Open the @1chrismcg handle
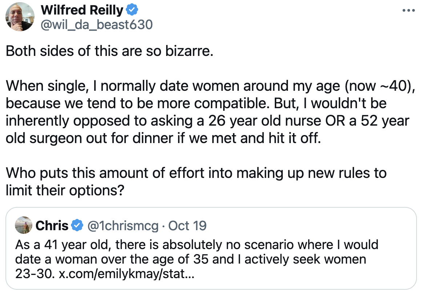Image resolution: width=426 pixels, height=297 pixels. click(x=123, y=226)
